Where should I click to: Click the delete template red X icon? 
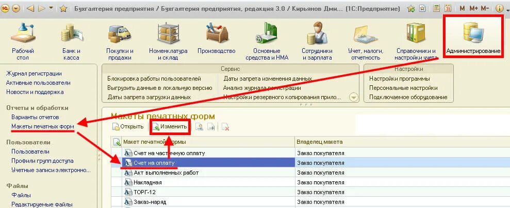(x=225, y=127)
